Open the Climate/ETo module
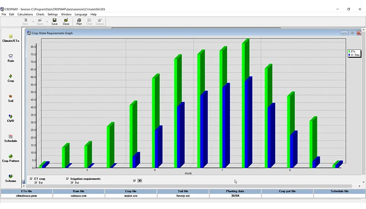 click(x=11, y=38)
